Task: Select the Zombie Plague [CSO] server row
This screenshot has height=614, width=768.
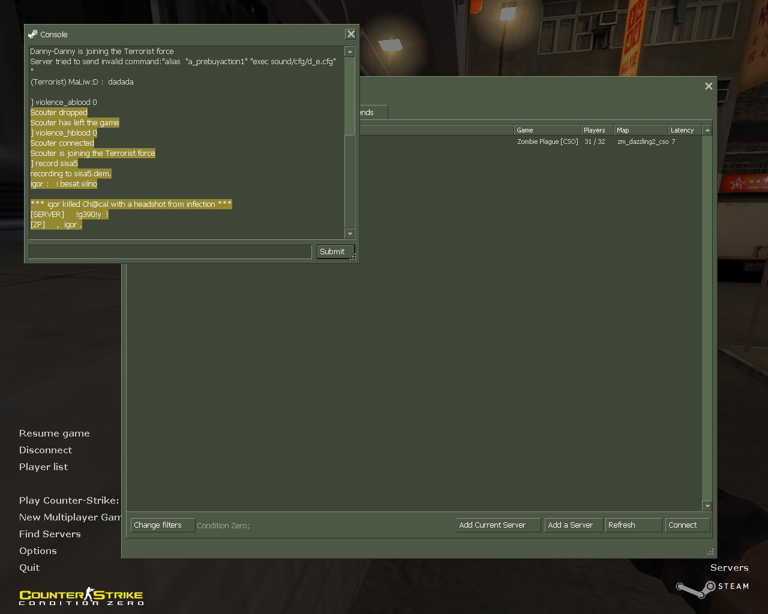Action: pos(547,142)
